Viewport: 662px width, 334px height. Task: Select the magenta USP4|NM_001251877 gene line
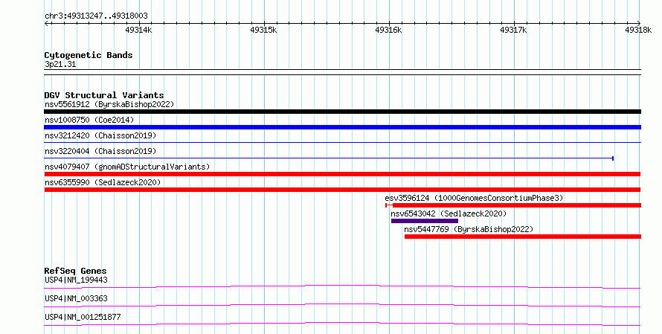click(342, 324)
